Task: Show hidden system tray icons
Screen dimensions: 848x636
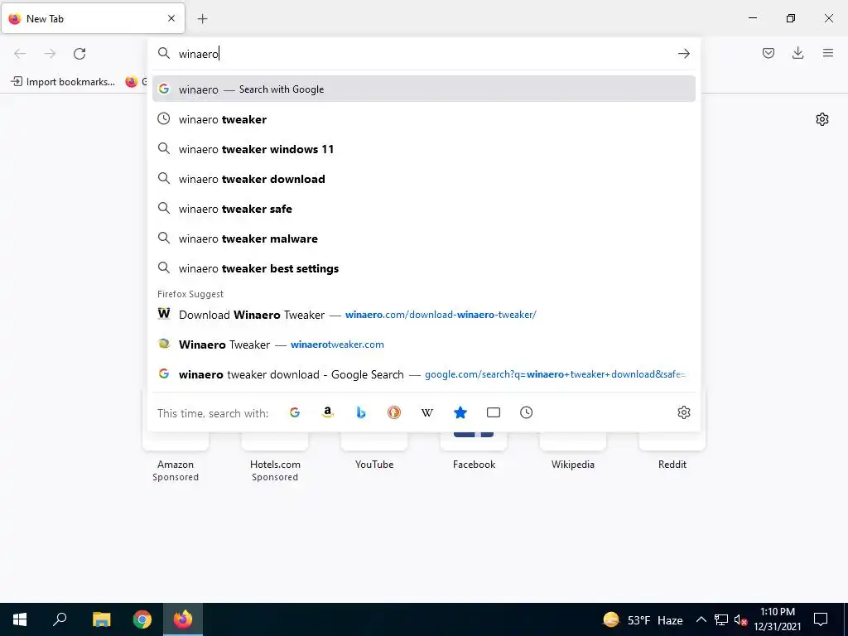Action: pyautogui.click(x=701, y=619)
